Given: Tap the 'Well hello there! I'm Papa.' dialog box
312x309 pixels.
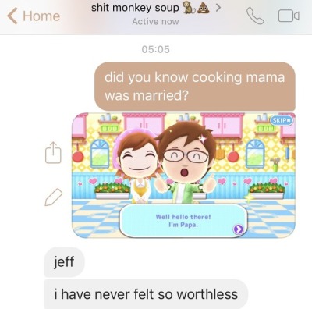Looking at the screenshot, I should click(x=183, y=221).
